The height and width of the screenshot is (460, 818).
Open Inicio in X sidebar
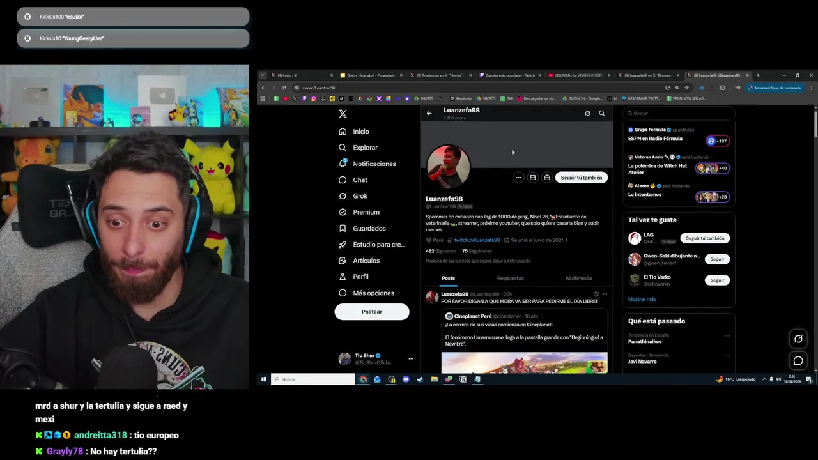pyautogui.click(x=354, y=132)
